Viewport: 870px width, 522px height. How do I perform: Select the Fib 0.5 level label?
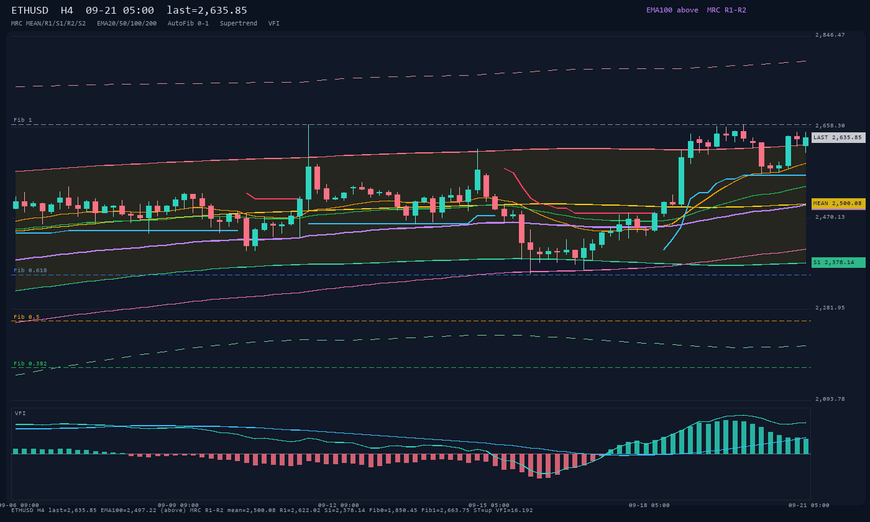point(27,317)
